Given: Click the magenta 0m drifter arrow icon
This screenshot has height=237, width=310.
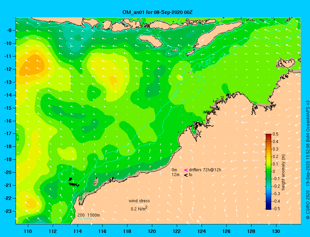Looking at the screenshot, I should [x=186, y=170].
